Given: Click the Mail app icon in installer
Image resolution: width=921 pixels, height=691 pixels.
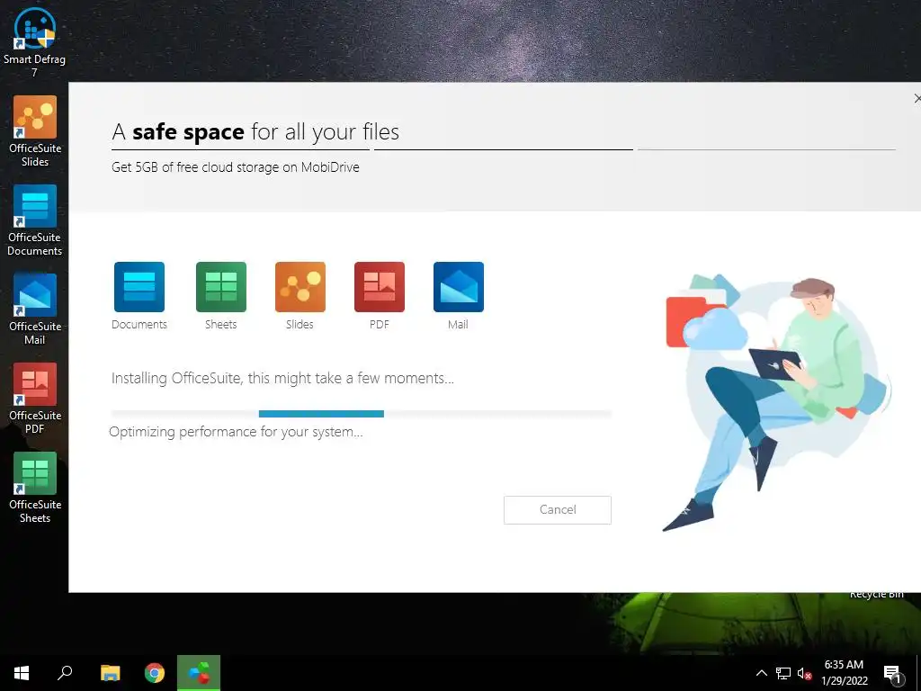Looking at the screenshot, I should [459, 287].
